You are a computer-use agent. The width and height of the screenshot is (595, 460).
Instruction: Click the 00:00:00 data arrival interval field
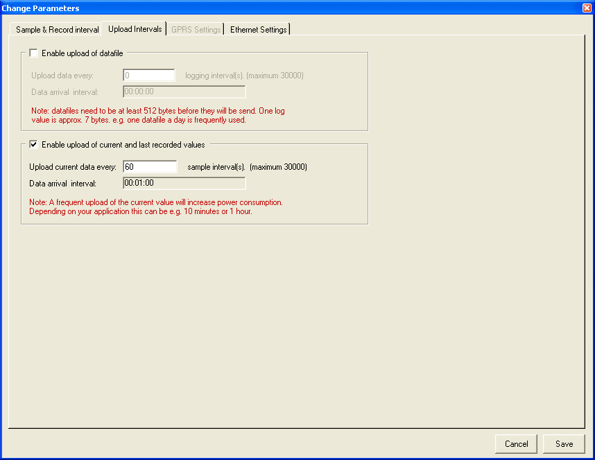coord(184,91)
